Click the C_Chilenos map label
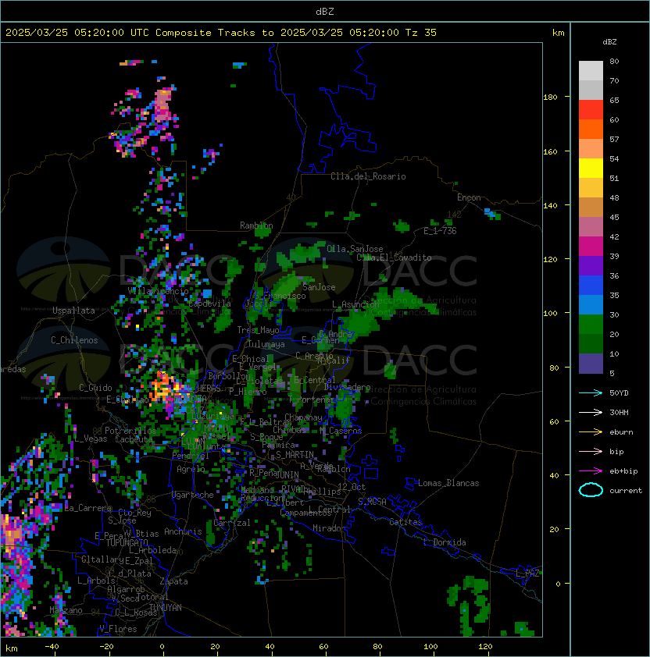Viewport: 650px width, 657px height. pos(74,340)
